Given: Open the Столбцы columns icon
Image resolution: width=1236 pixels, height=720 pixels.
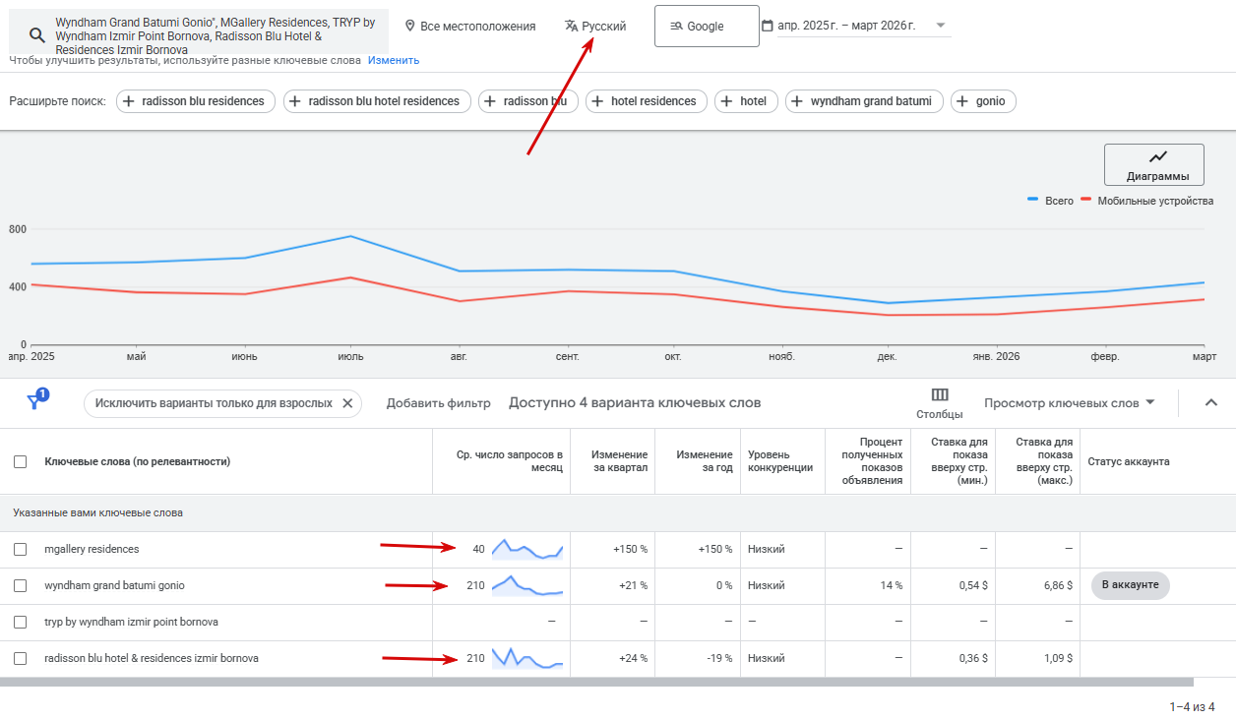Looking at the screenshot, I should [940, 394].
